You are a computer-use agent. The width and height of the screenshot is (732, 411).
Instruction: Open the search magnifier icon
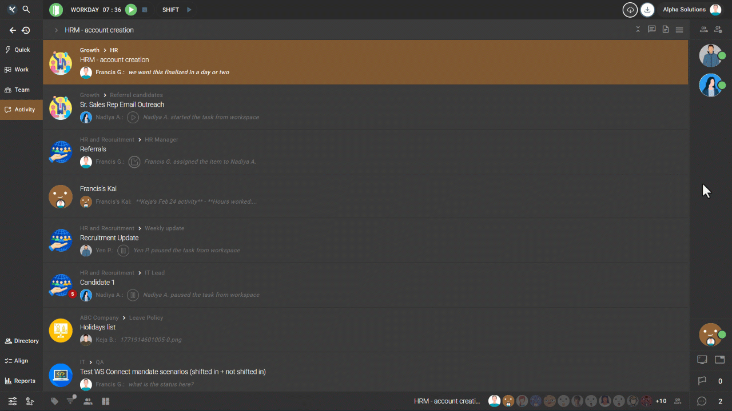click(26, 10)
